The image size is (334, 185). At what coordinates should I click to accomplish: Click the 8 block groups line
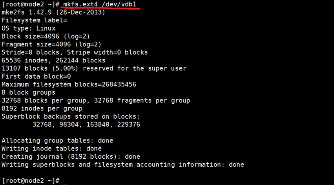(28, 92)
